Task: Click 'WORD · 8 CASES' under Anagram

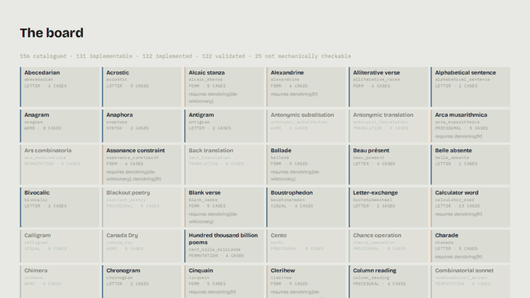Action: 43,128
